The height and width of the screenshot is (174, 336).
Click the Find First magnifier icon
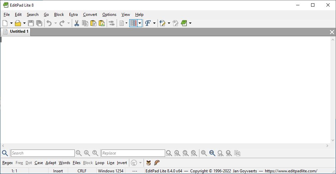pos(79,153)
